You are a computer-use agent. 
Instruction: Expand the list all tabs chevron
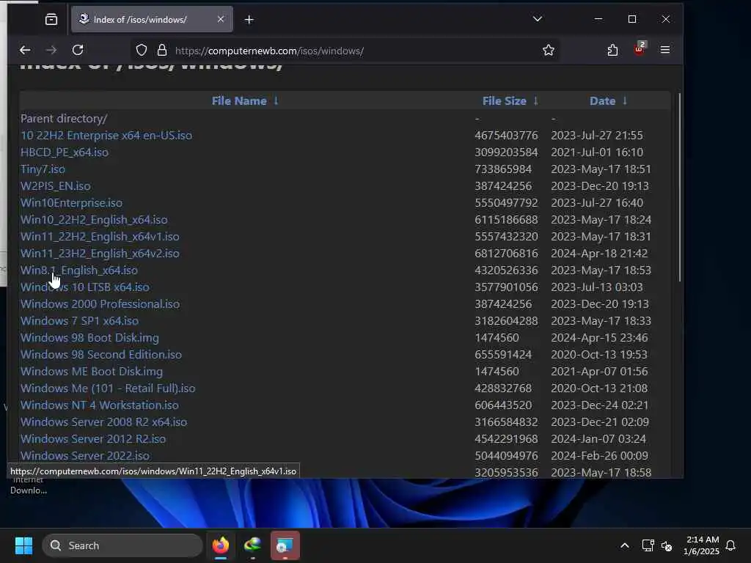pos(538,19)
